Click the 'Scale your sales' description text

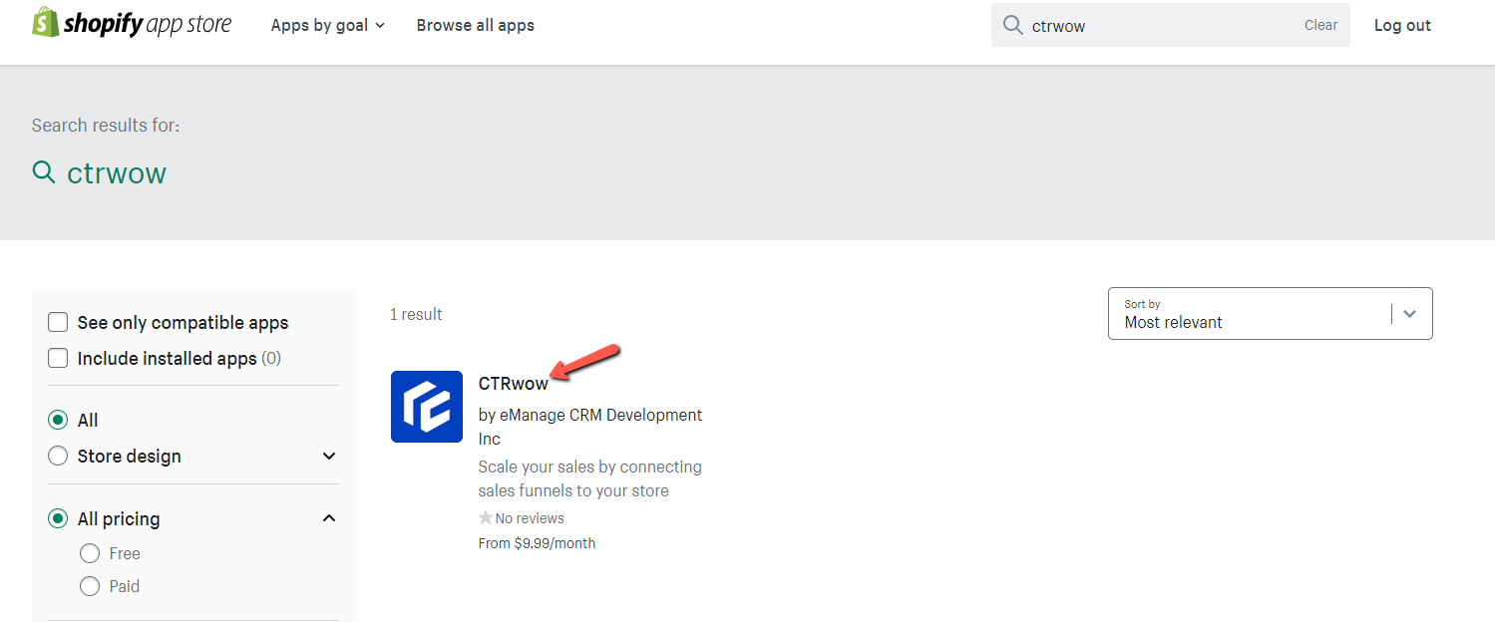pyautogui.click(x=590, y=478)
